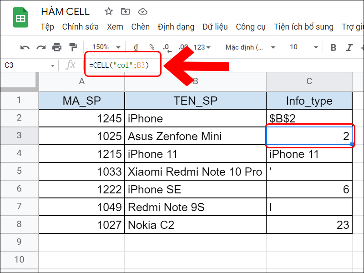The height and width of the screenshot is (273, 364).
Task: Click the cloud save status icon
Action: click(143, 12)
